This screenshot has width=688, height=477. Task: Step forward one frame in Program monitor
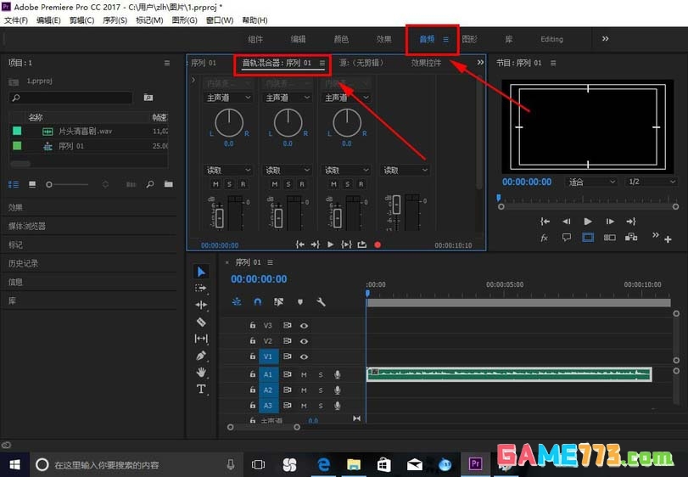point(610,222)
